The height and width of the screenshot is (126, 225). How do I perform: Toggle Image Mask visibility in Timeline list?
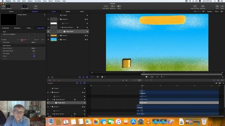pos(48,103)
